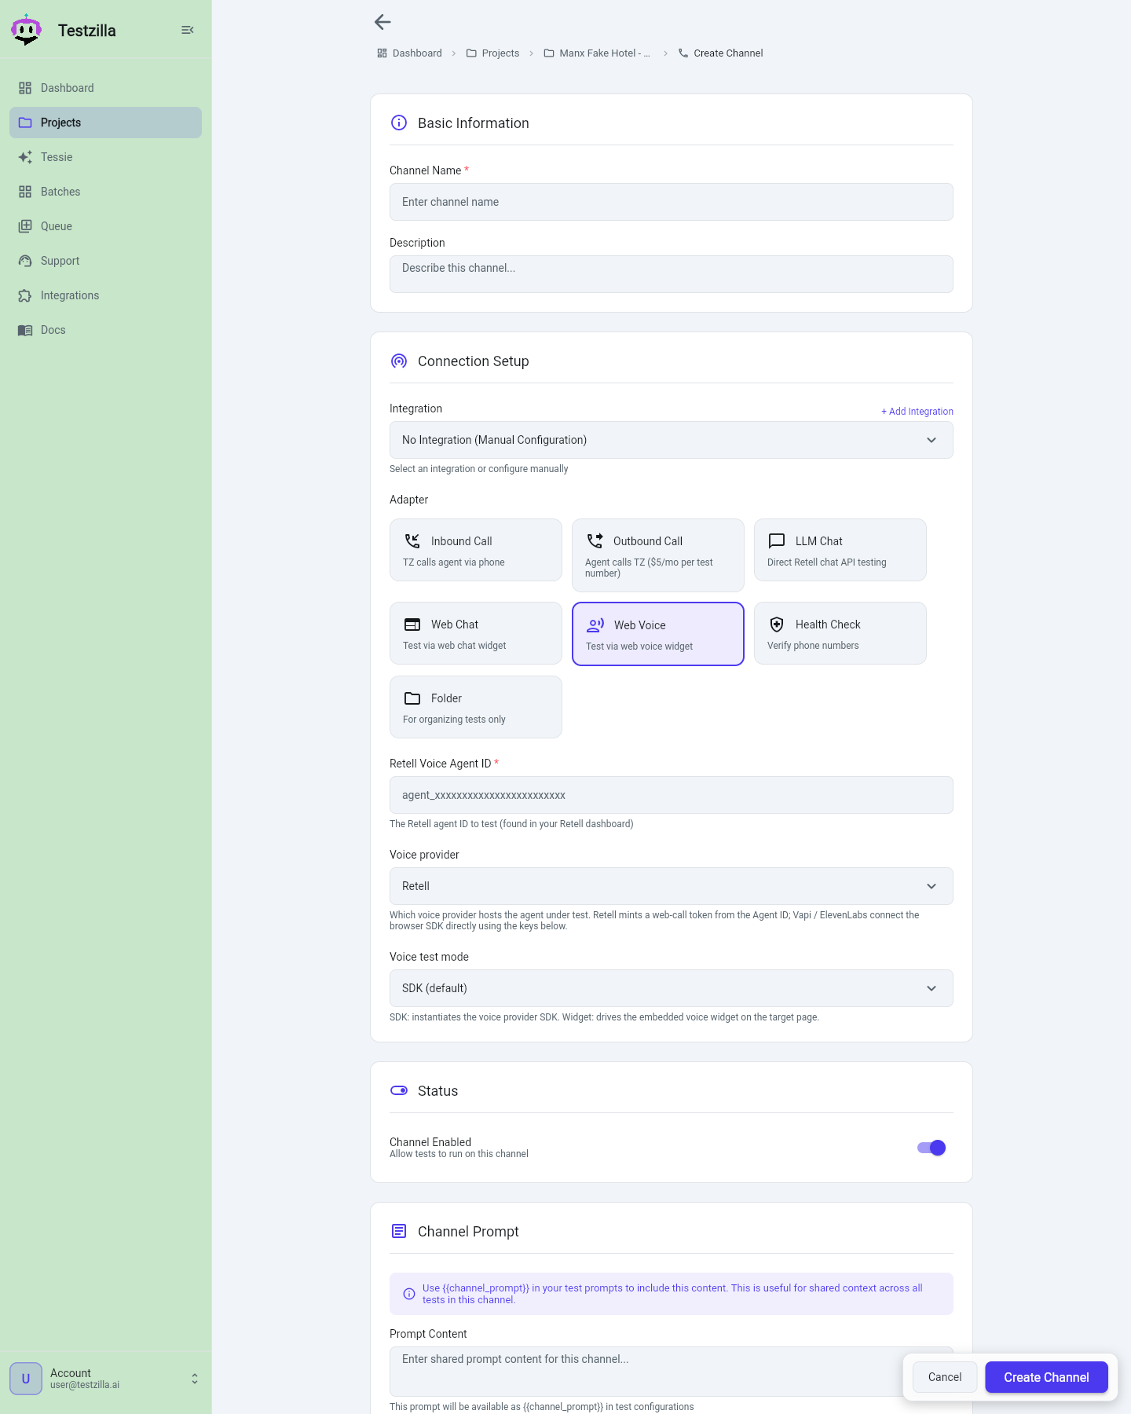Open Batches in the sidebar
Screen dimensions: 1131x1414
tap(105, 192)
